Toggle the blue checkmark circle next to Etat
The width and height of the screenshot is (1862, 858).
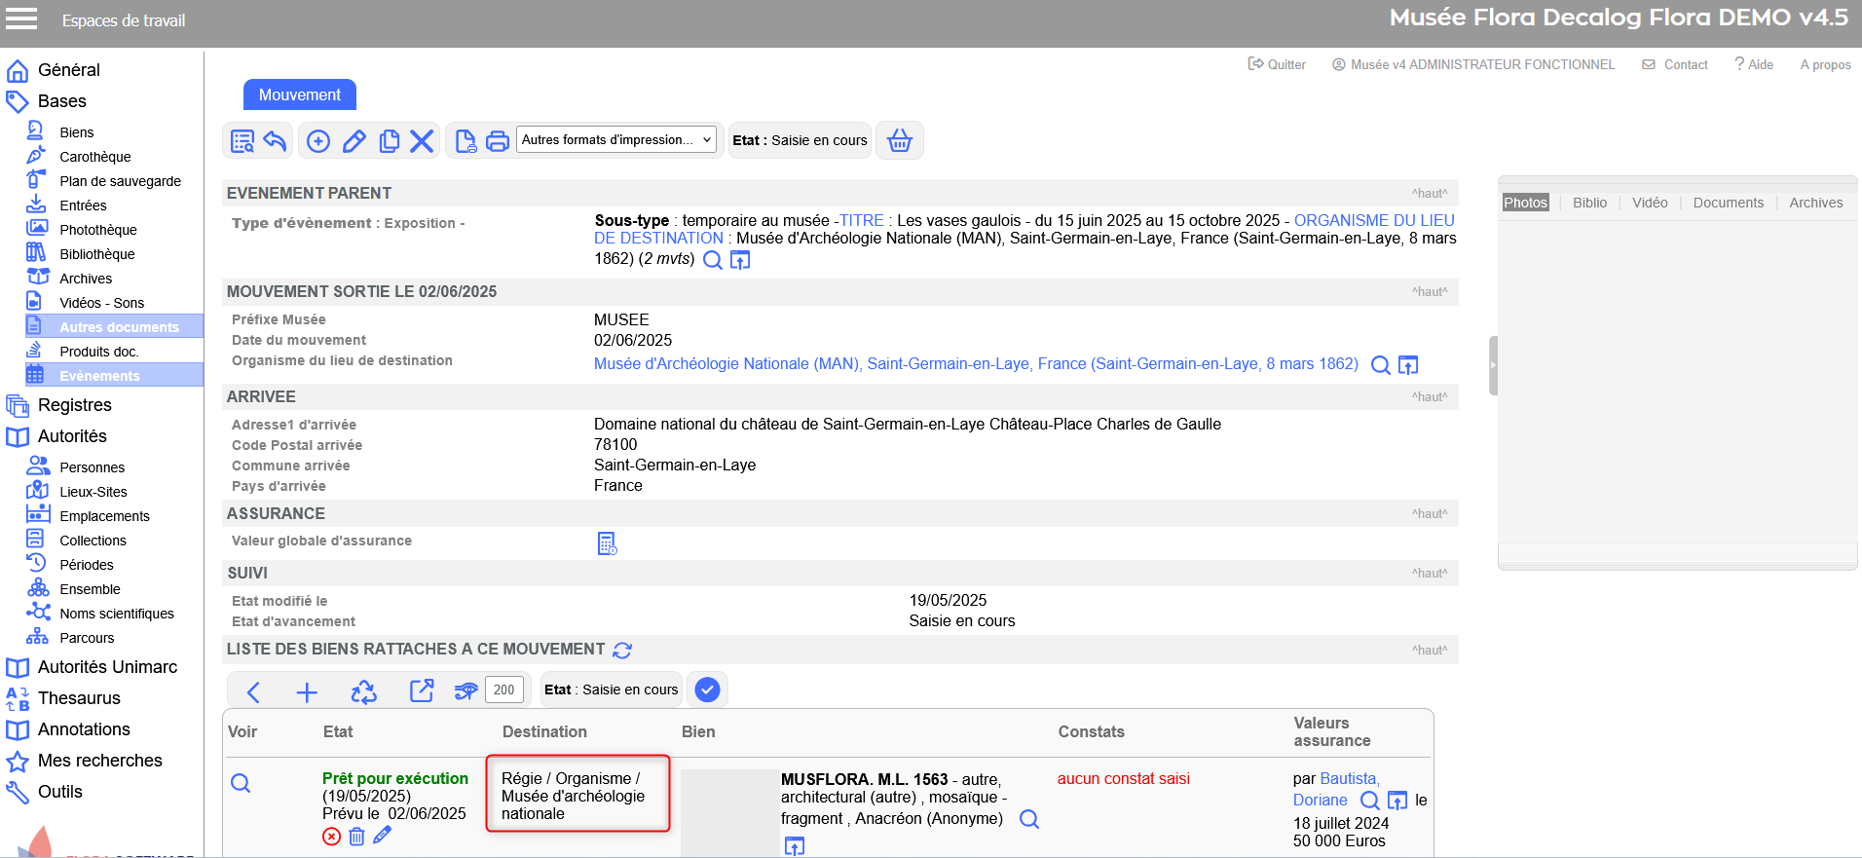(707, 690)
